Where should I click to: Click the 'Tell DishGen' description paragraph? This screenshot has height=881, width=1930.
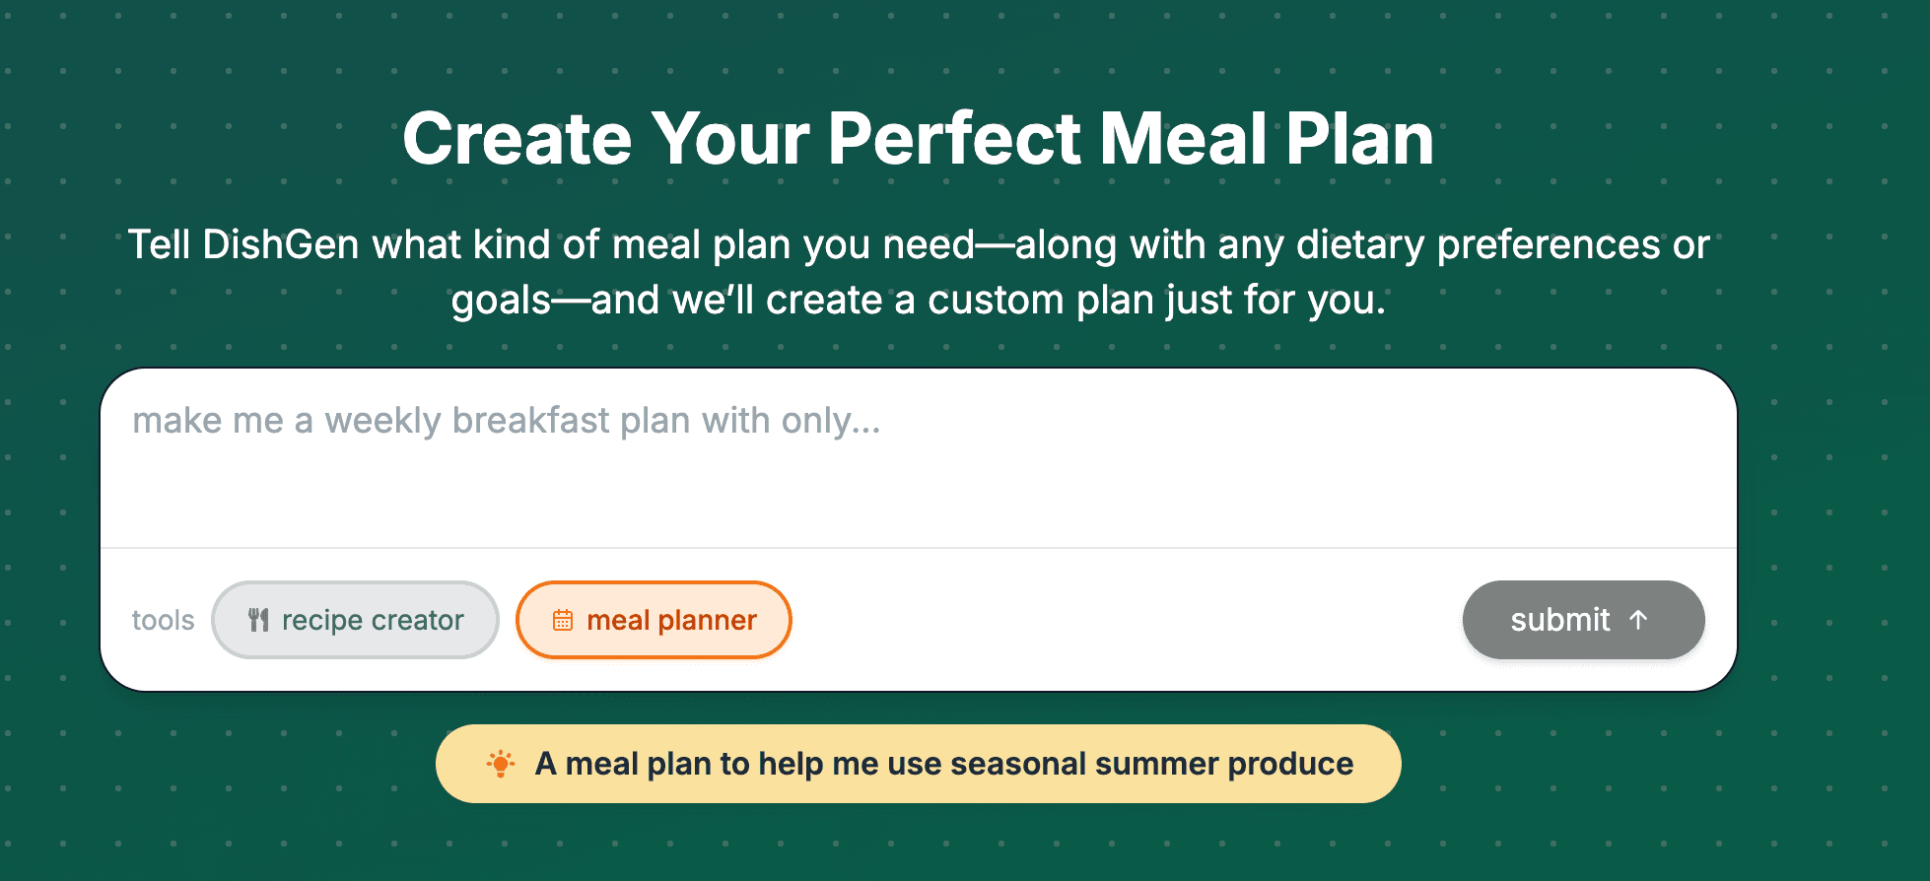pyautogui.click(x=918, y=272)
